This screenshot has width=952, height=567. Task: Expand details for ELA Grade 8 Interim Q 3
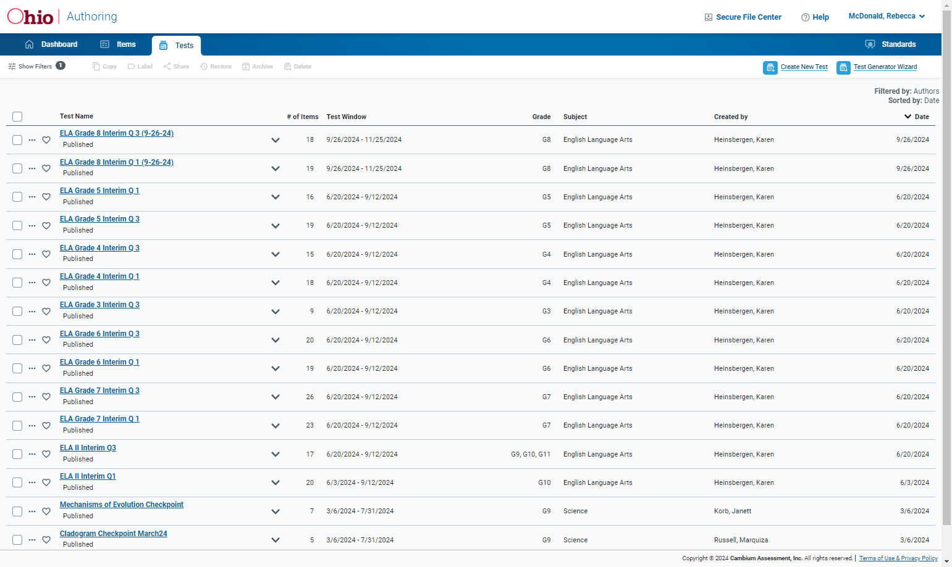click(276, 140)
